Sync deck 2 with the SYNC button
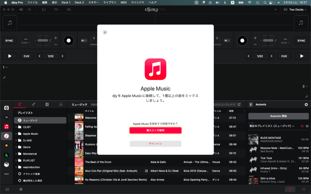The width and height of the screenshot is (311, 194). (x=301, y=41)
